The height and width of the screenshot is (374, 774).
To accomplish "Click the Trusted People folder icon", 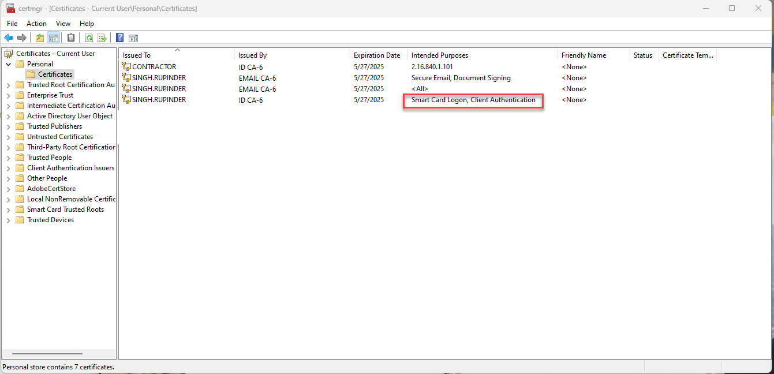I will pos(20,158).
